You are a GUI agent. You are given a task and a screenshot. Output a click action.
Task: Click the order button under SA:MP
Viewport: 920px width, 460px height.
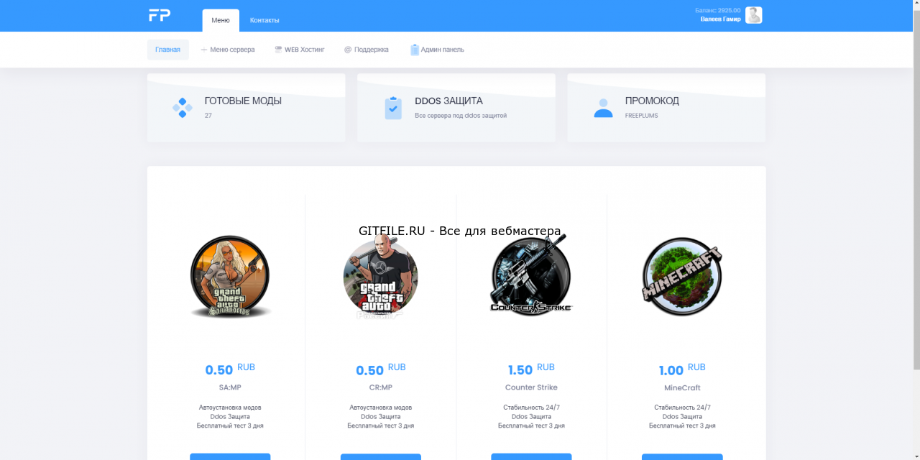230,456
